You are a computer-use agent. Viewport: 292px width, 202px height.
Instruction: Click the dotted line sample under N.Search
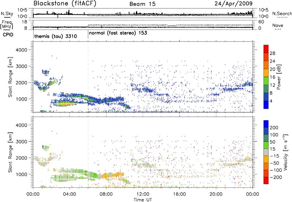(x=283, y=18)
